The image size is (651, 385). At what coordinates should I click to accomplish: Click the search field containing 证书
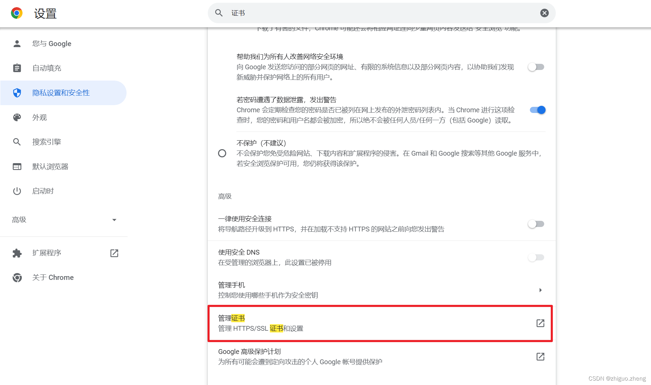pyautogui.click(x=381, y=13)
